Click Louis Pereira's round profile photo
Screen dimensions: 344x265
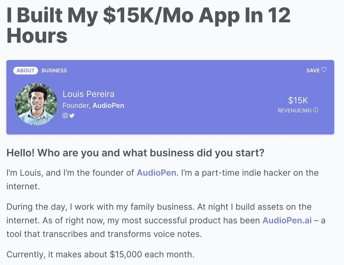click(x=36, y=104)
